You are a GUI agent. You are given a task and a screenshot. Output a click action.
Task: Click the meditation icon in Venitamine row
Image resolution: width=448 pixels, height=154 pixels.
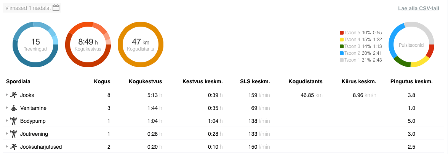14,108
